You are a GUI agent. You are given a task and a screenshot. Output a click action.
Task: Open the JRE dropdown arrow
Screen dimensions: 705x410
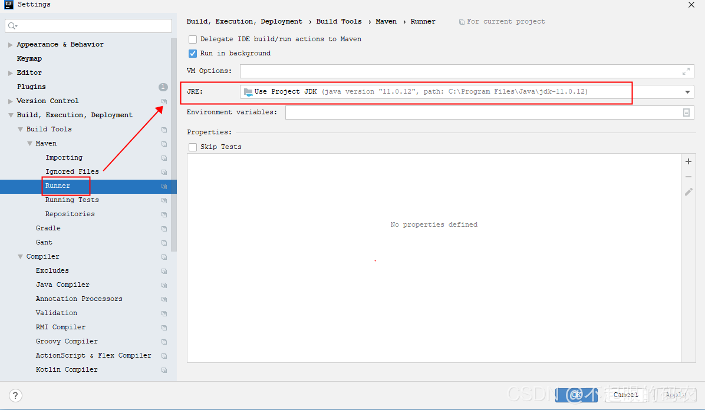pyautogui.click(x=687, y=92)
